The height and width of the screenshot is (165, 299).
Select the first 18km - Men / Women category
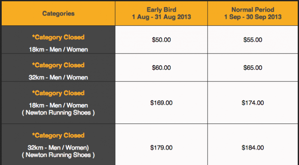click(x=58, y=50)
